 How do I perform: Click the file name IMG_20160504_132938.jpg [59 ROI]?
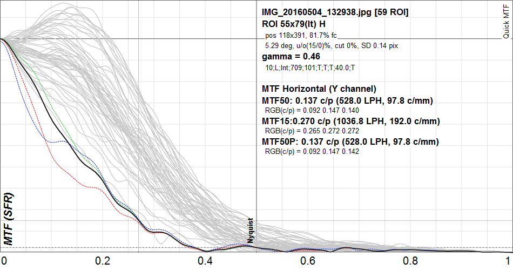(335, 12)
